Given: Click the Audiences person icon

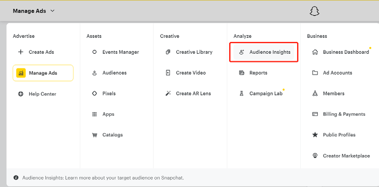Looking at the screenshot, I should (94, 73).
